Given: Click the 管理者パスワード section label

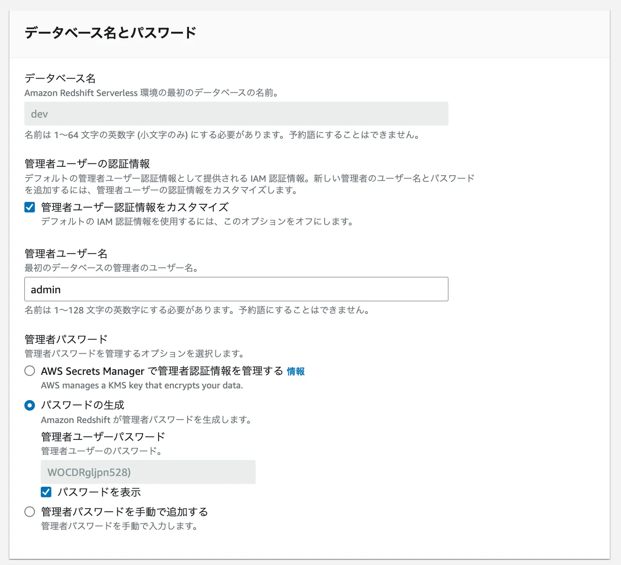Looking at the screenshot, I should coord(66,339).
